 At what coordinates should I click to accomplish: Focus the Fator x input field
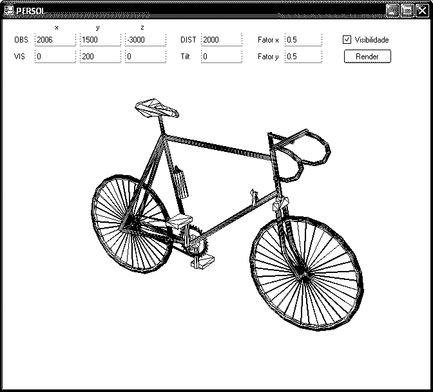coord(303,40)
